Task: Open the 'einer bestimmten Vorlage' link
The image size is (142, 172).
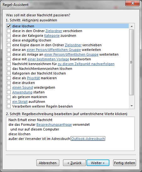Action: pos(48,59)
